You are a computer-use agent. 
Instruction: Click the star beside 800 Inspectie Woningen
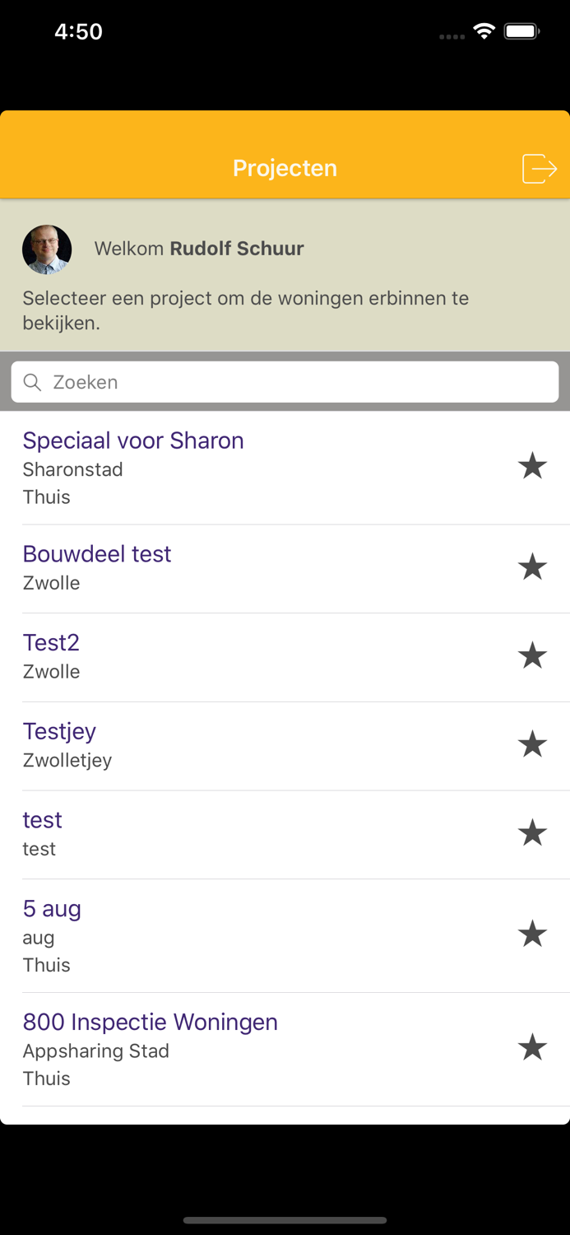coord(532,1047)
